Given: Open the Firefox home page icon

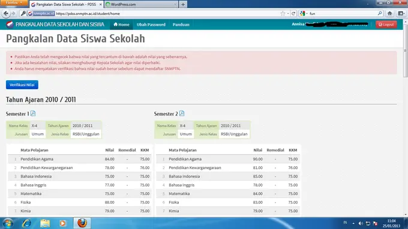Looking at the screenshot, I should click(x=389, y=14).
